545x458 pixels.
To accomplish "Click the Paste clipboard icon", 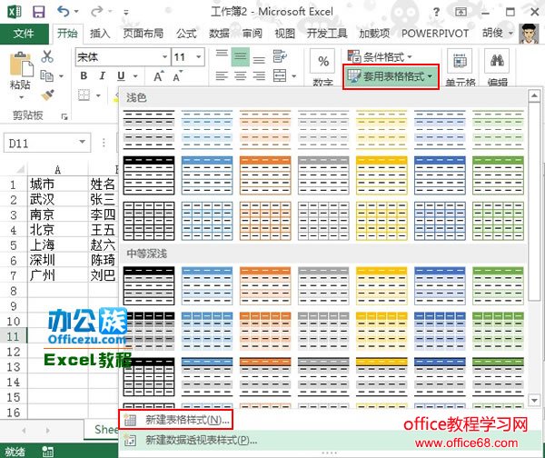I will (21, 64).
